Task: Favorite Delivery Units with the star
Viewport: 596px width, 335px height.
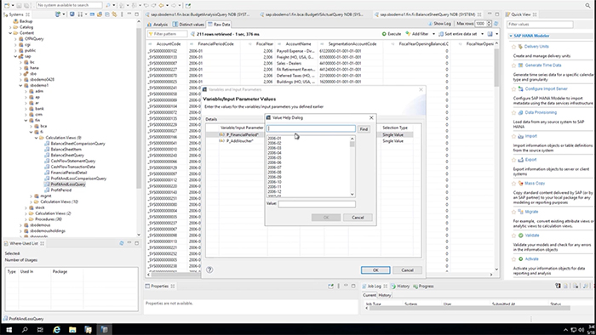Action: click(x=513, y=47)
